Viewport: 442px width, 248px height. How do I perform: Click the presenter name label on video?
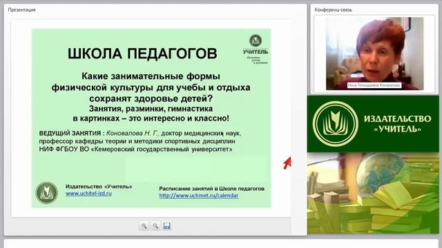[x=374, y=85]
